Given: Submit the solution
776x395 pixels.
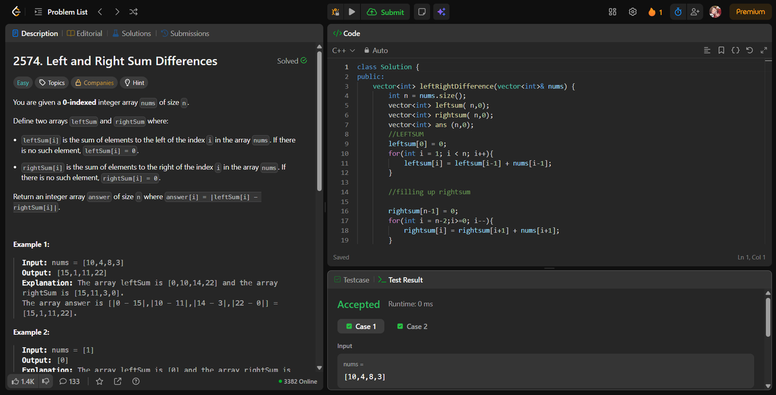Looking at the screenshot, I should click(385, 12).
